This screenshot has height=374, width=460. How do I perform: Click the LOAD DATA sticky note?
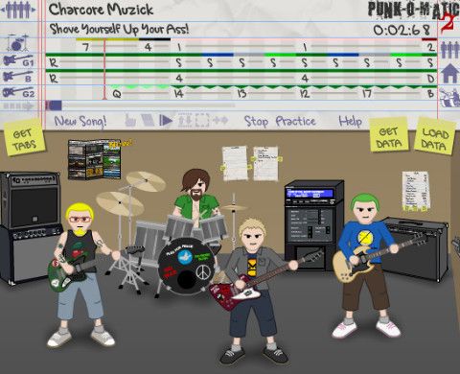click(434, 136)
